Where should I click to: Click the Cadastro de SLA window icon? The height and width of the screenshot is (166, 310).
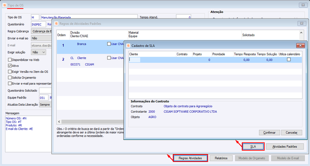click(128, 46)
